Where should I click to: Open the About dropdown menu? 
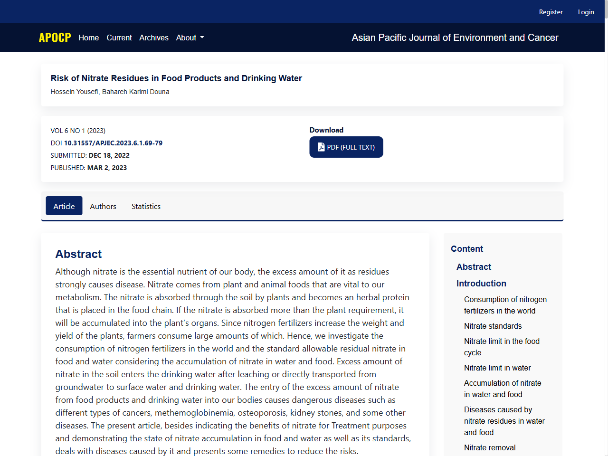pyautogui.click(x=190, y=38)
